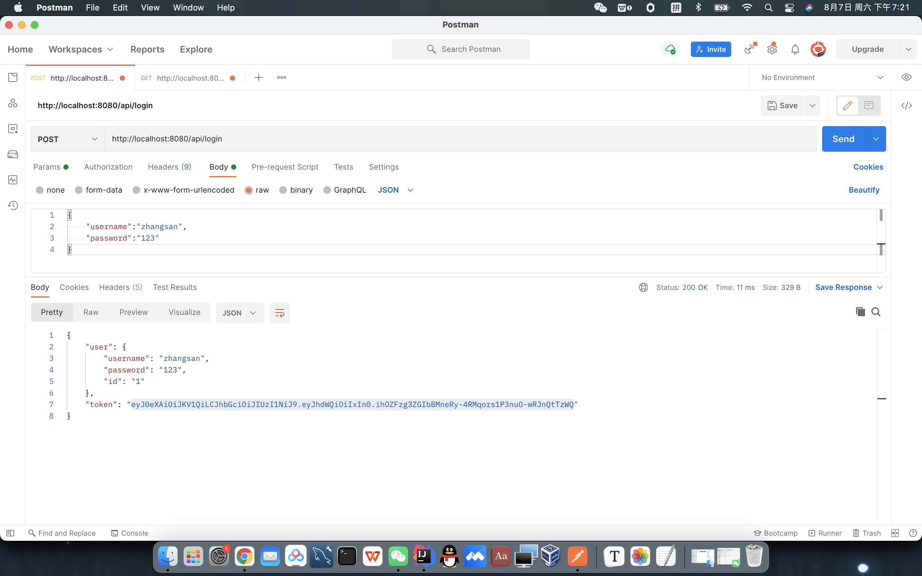The image size is (922, 576).
Task: Open the response JSON format dropdown
Action: tap(239, 313)
